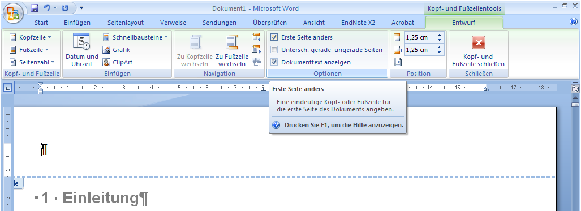The height and width of the screenshot is (211, 581).
Task: Insert a Grafik picture
Action: click(117, 50)
